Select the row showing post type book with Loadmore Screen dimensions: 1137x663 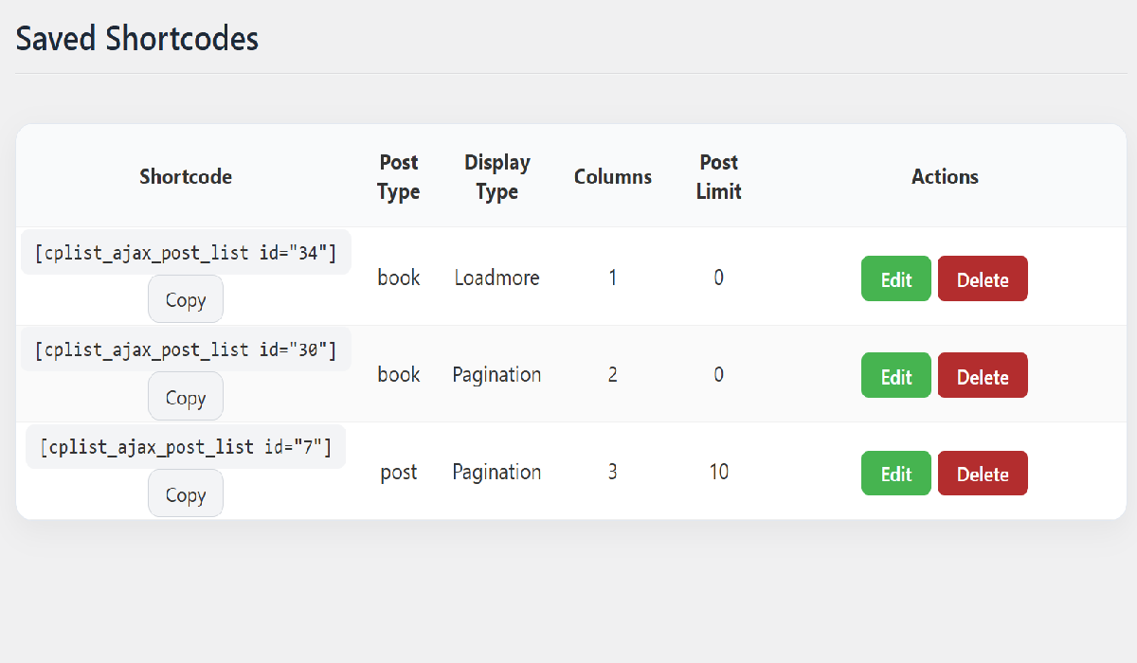(568, 278)
